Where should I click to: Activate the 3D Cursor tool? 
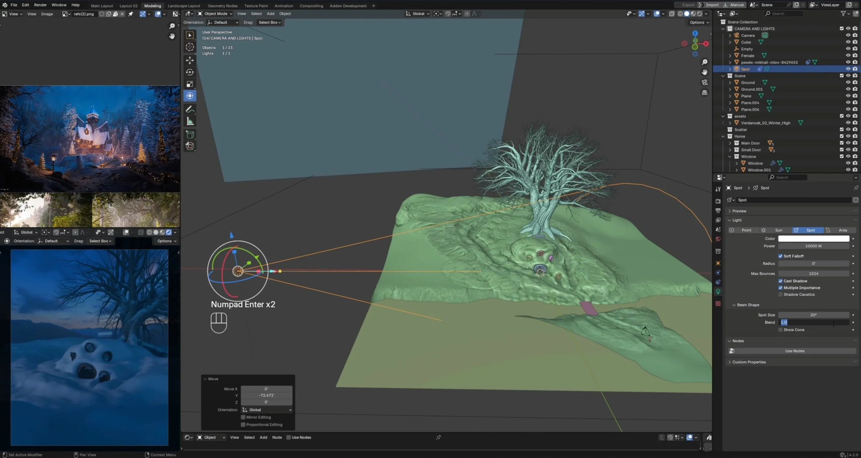click(x=190, y=47)
